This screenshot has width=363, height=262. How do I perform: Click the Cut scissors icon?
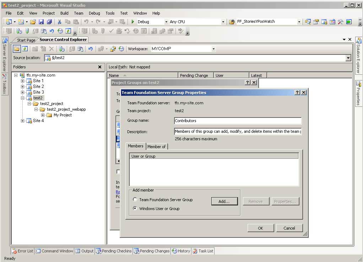tap(60, 22)
